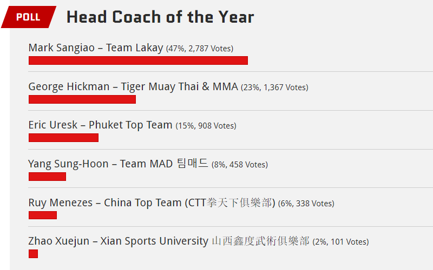Select George Hickman – Tiger Muay Thai & MMA
The image size is (433, 270).
pyautogui.click(x=133, y=87)
